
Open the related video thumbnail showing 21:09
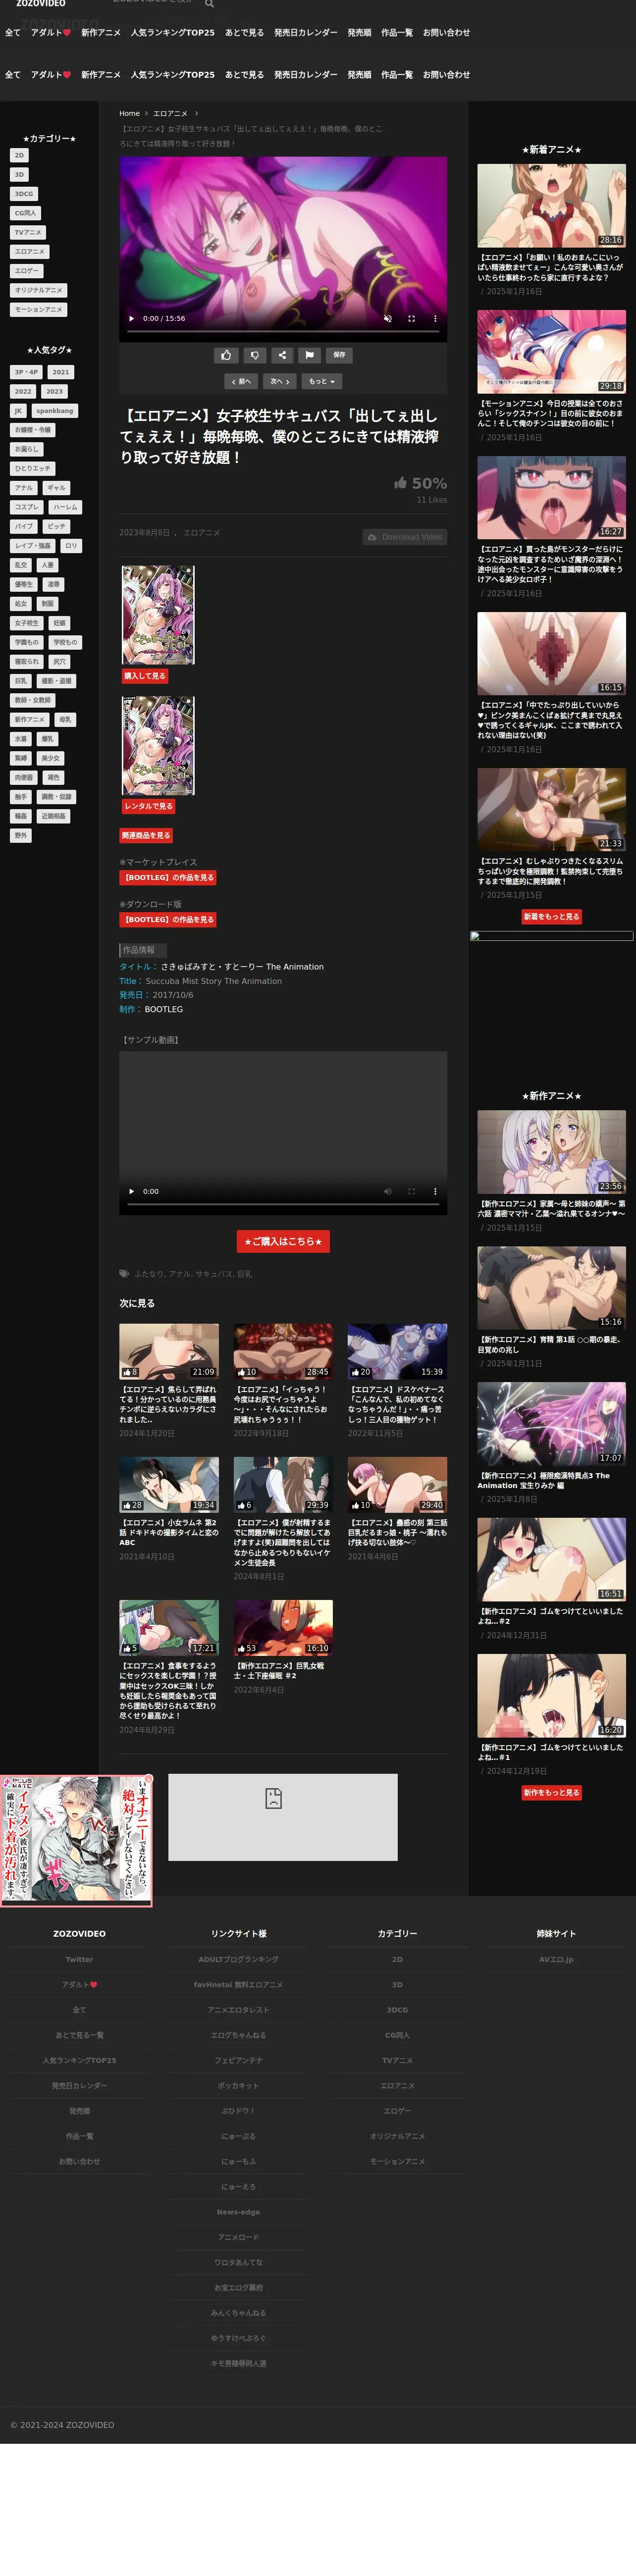point(169,1351)
